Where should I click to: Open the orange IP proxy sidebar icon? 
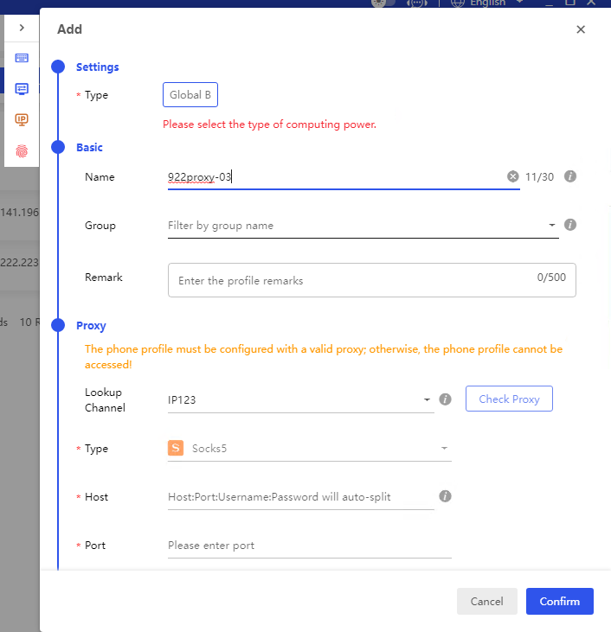[x=22, y=119]
